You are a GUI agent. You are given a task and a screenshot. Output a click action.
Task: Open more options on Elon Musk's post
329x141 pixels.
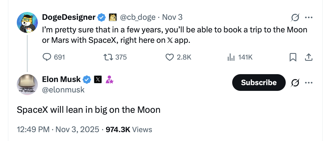309,83
